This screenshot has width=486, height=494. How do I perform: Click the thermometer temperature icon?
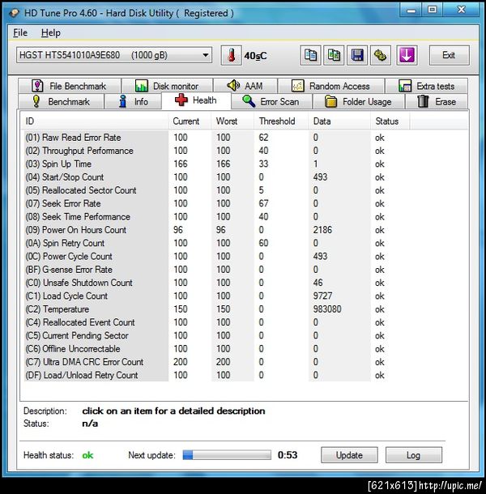pos(232,55)
